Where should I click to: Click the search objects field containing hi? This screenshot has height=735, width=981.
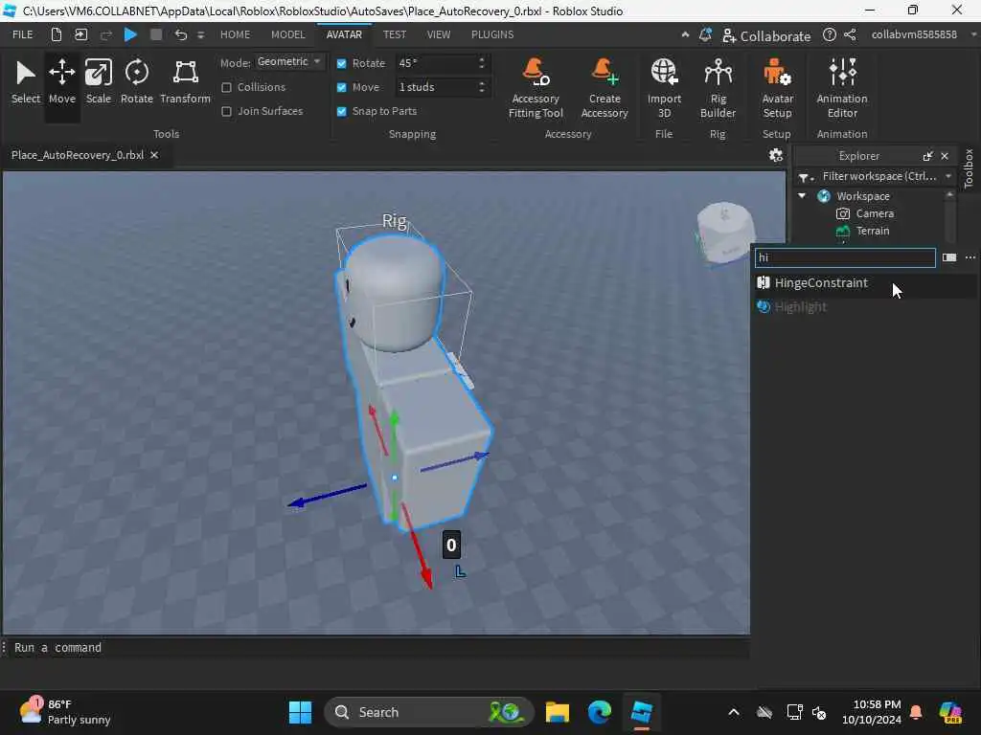tap(845, 257)
